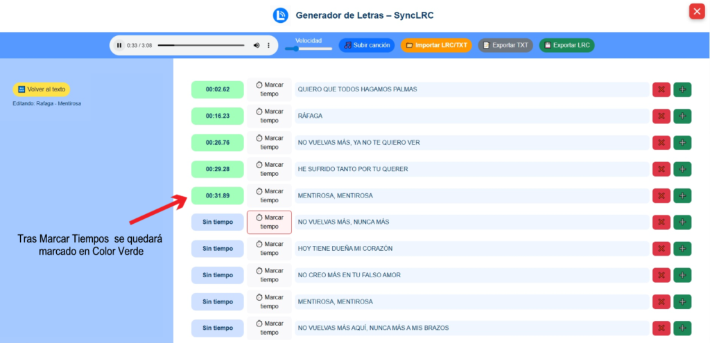
Task: Mute the audio player volume
Action: [257, 46]
